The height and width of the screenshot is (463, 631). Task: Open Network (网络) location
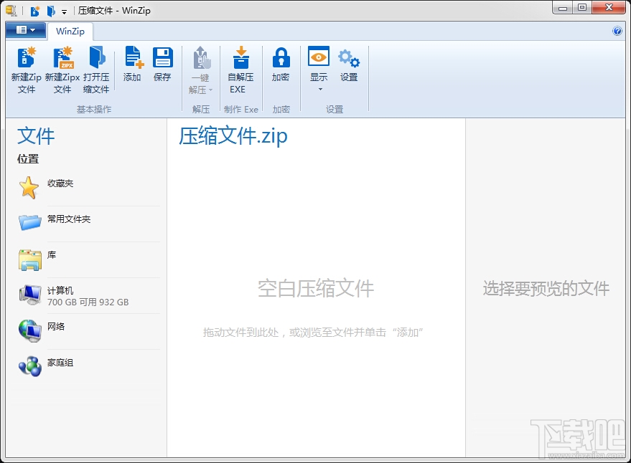coord(88,331)
